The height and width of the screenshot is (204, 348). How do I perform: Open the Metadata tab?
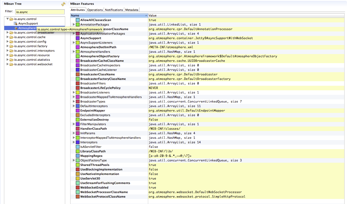point(132,10)
